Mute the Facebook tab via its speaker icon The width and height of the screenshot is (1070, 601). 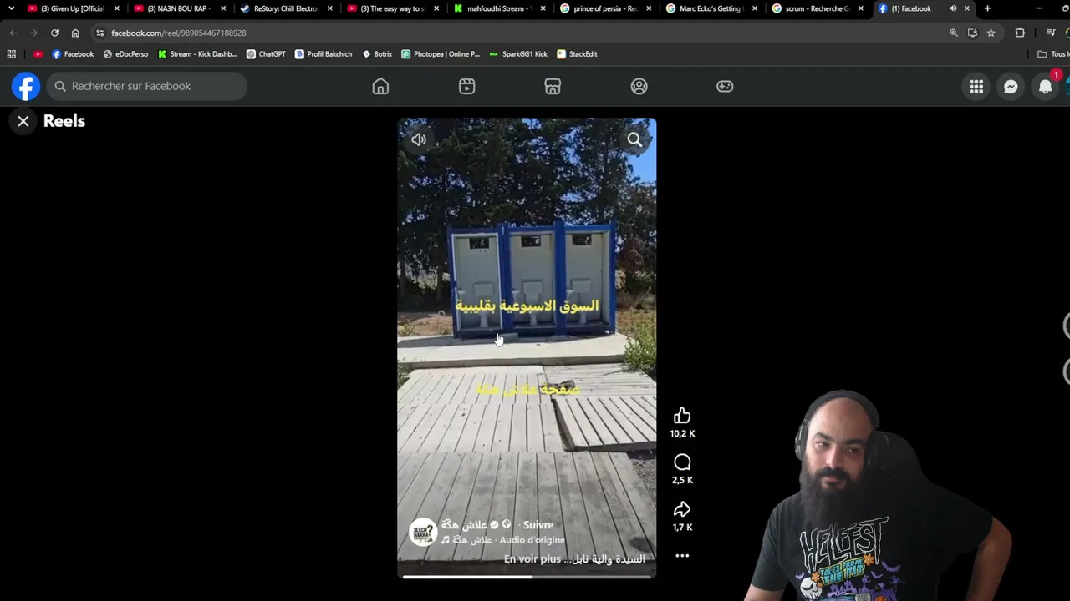(952, 8)
